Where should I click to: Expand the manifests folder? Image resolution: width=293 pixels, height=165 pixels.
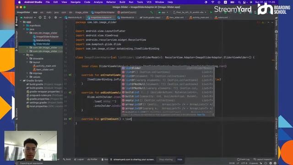24,26
